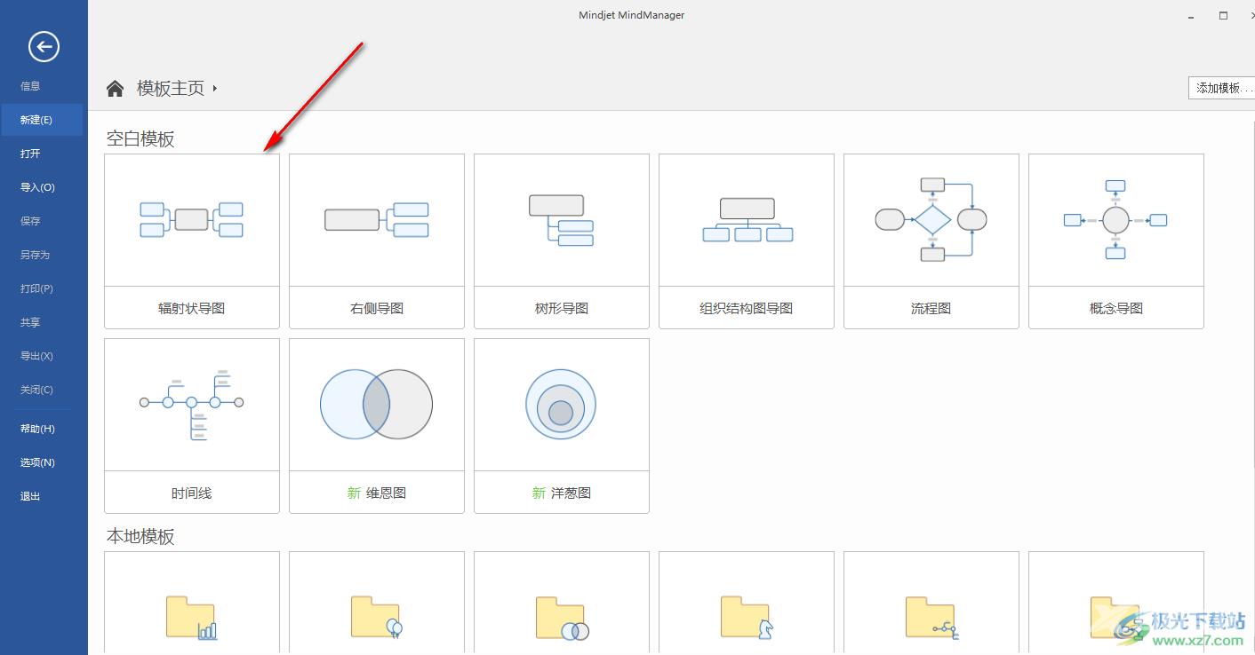This screenshot has height=655, width=1255.
Task: Open the local template folder with timeline dots
Action: coord(931,618)
